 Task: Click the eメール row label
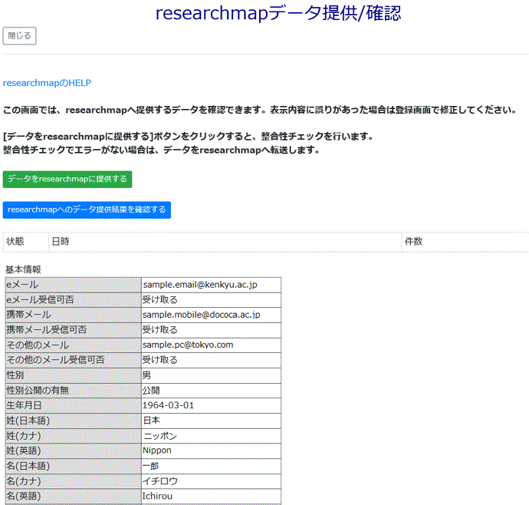coord(73,285)
